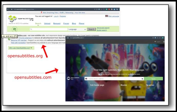Click the Become VIP member link
The width and height of the screenshot is (177, 112).
[x=19, y=40]
